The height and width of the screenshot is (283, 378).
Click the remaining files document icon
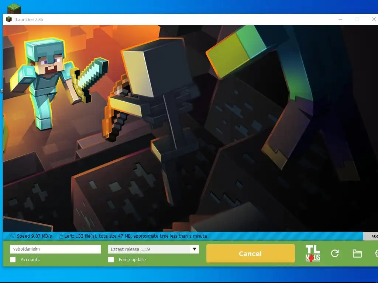click(x=61, y=236)
